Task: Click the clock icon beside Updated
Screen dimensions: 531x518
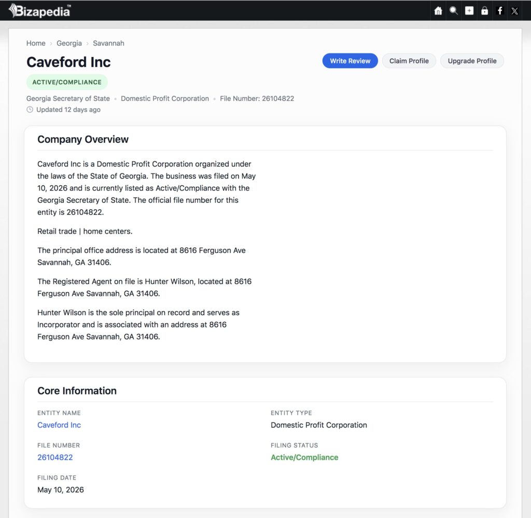Action: click(x=30, y=110)
